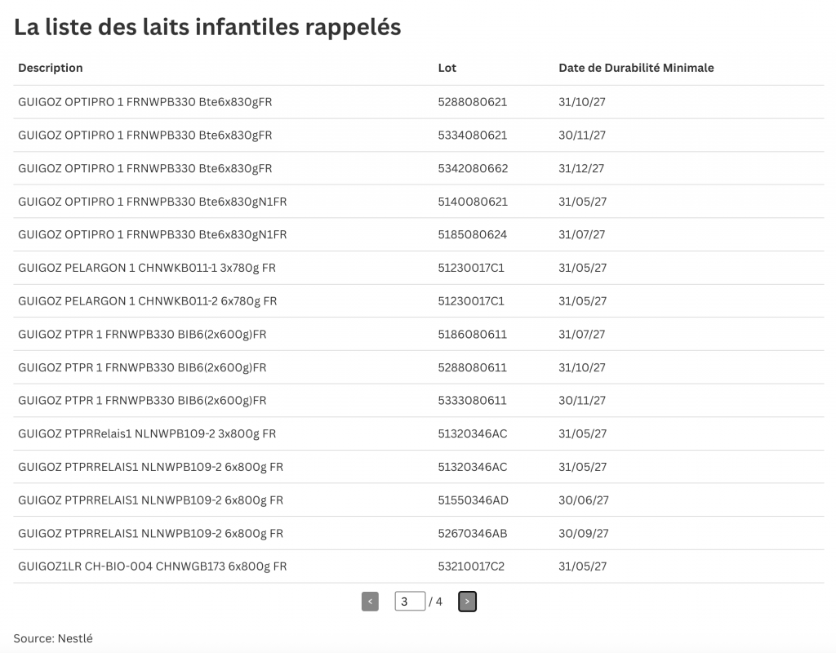836x653 pixels.
Task: Go to the previous page of the table
Action: tap(370, 602)
